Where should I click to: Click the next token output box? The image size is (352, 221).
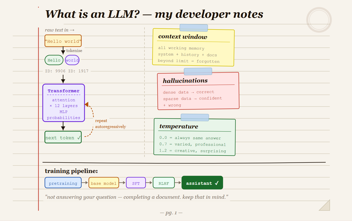(x=63, y=137)
